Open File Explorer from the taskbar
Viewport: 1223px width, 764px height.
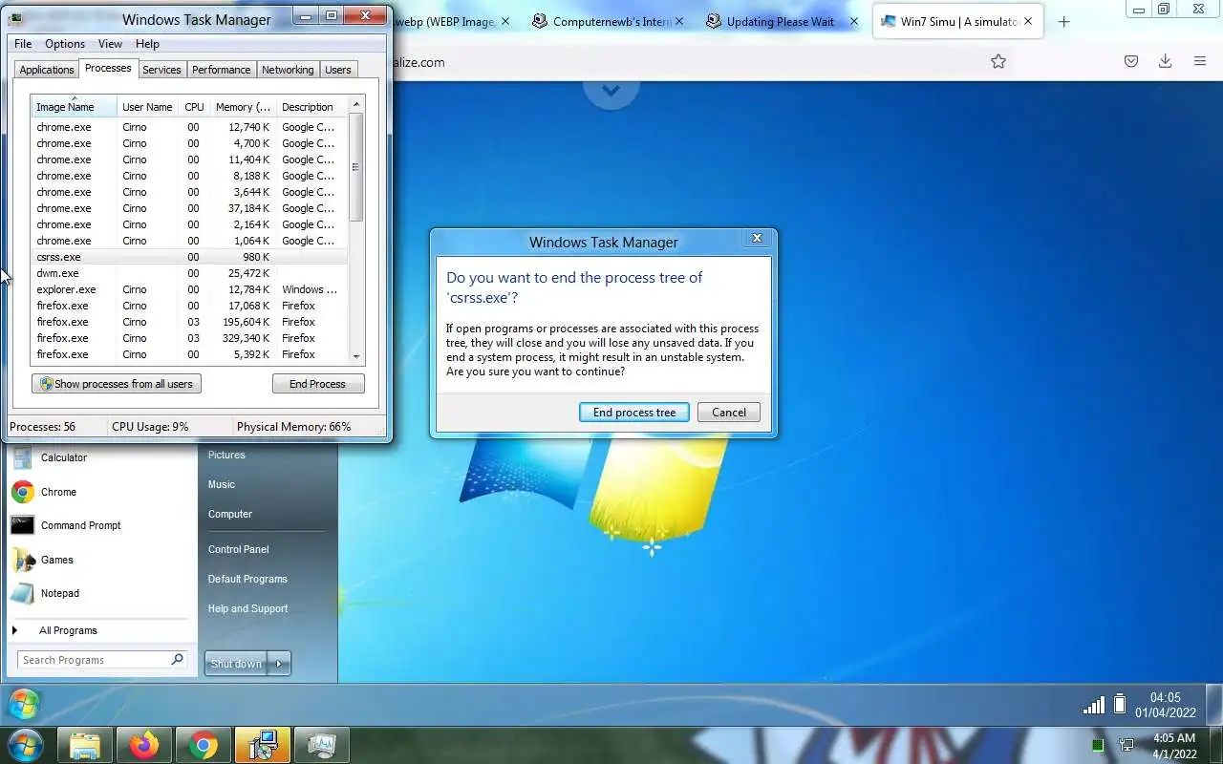(85, 745)
